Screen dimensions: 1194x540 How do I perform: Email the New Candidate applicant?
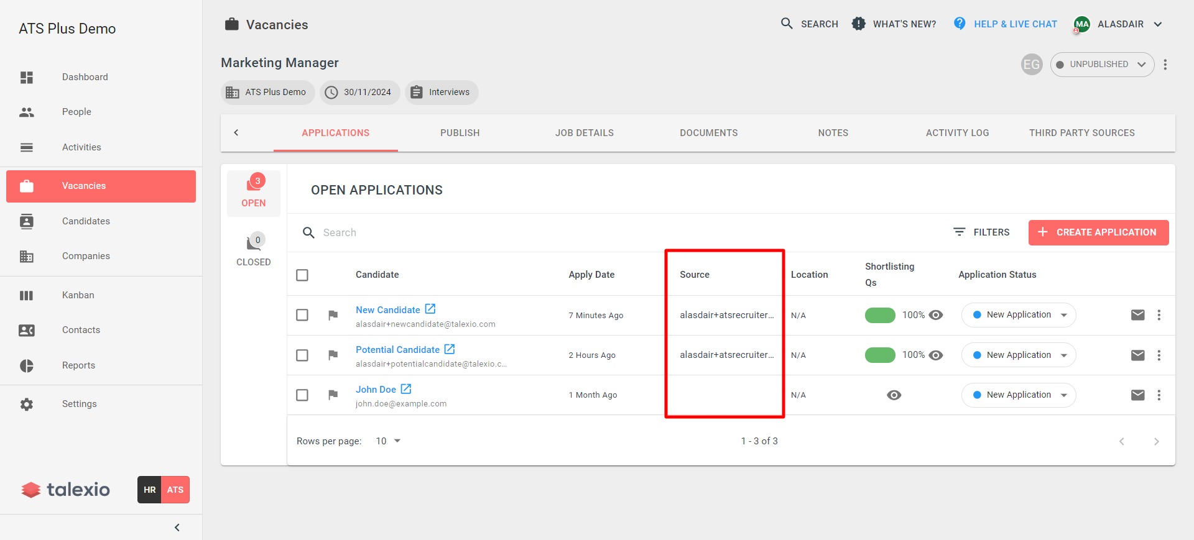coord(1137,315)
